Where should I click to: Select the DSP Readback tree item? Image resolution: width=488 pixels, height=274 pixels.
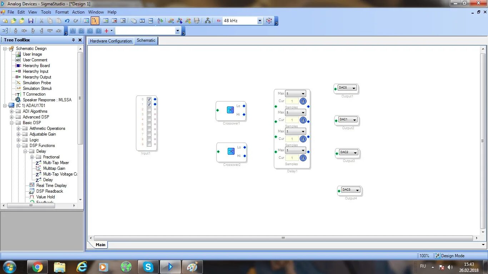[50, 191]
